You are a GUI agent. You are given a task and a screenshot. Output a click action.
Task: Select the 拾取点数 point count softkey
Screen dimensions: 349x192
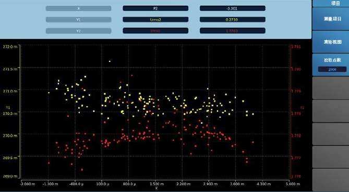pos(331,65)
